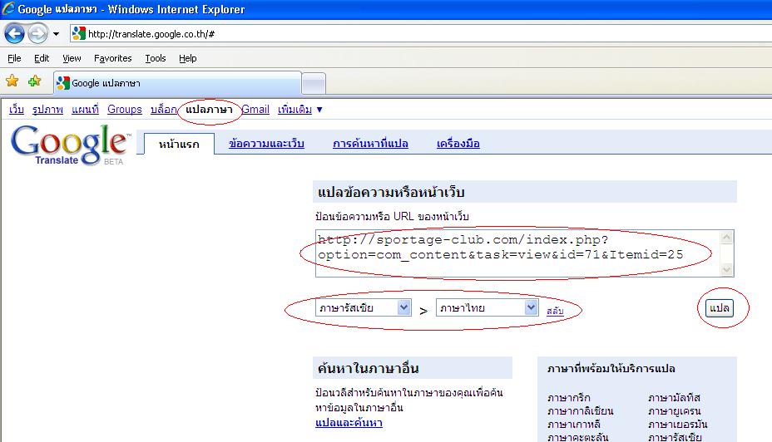Click the Favorites star icon
The height and width of the screenshot is (442, 772).
pyautogui.click(x=12, y=81)
